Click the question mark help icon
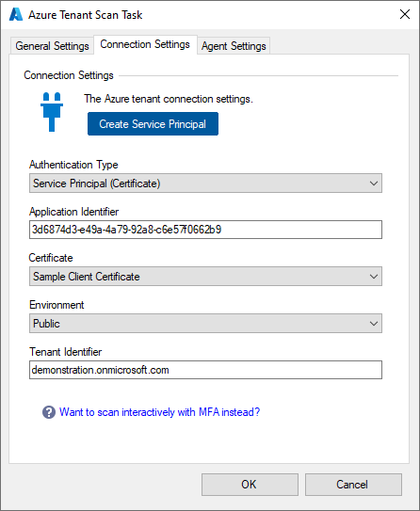Screen dimensions: 420x511 point(49,412)
